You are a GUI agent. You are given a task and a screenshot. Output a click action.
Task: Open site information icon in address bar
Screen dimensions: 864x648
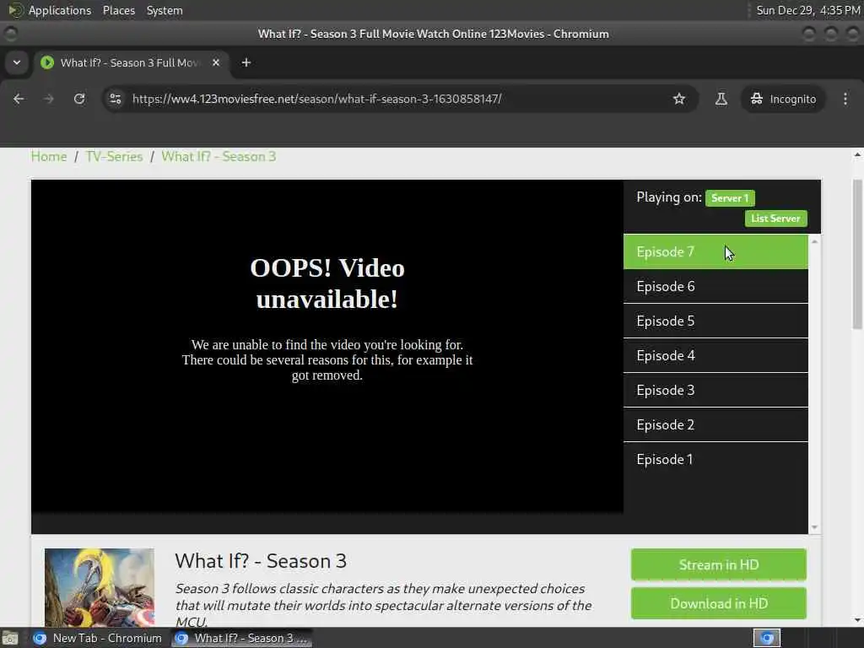click(115, 99)
